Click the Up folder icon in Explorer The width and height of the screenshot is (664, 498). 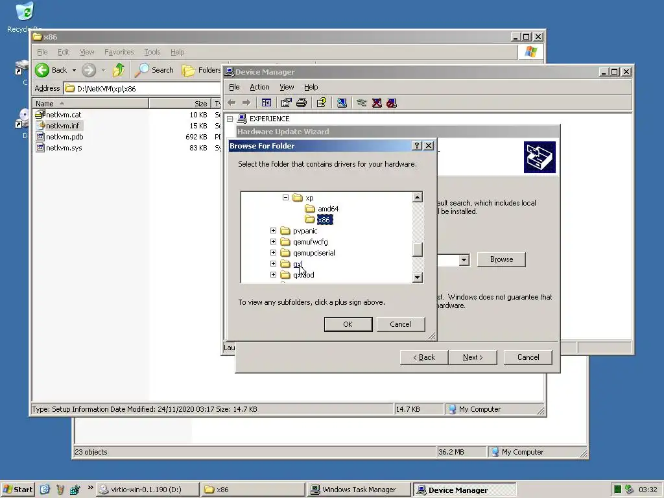[x=119, y=70]
